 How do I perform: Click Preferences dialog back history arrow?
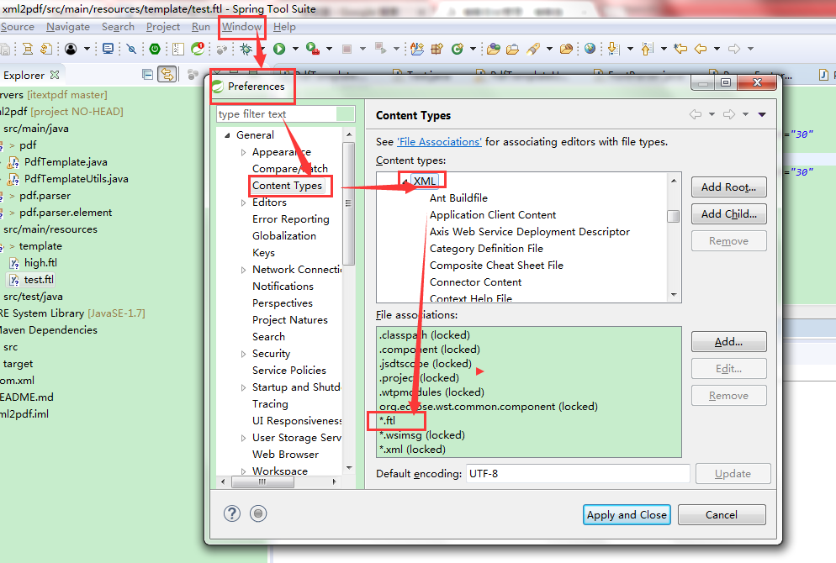[696, 114]
